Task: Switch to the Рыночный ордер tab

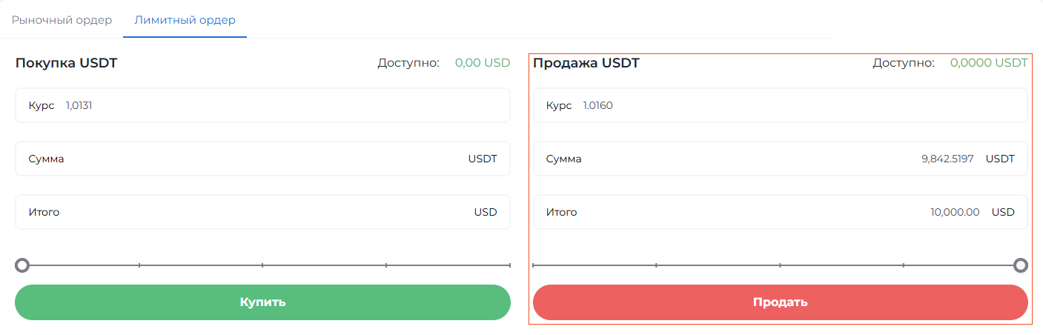Action: pos(62,20)
